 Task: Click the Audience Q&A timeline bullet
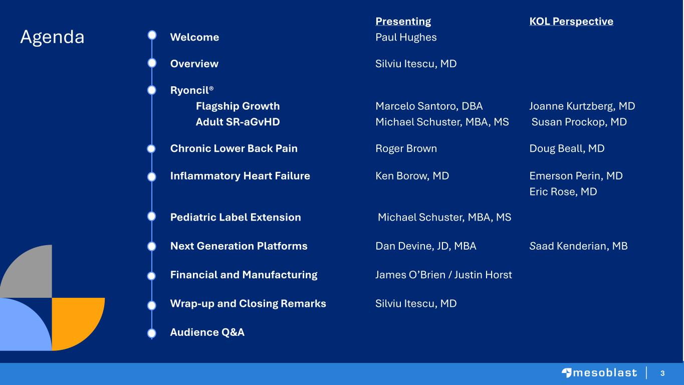click(x=152, y=332)
